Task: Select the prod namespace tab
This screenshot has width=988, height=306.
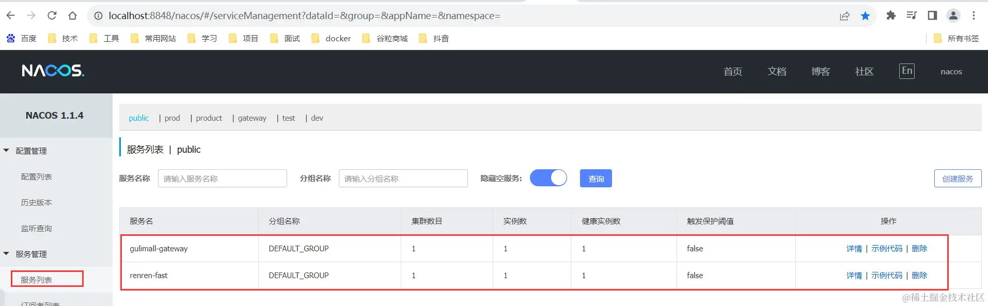Action: coord(172,118)
